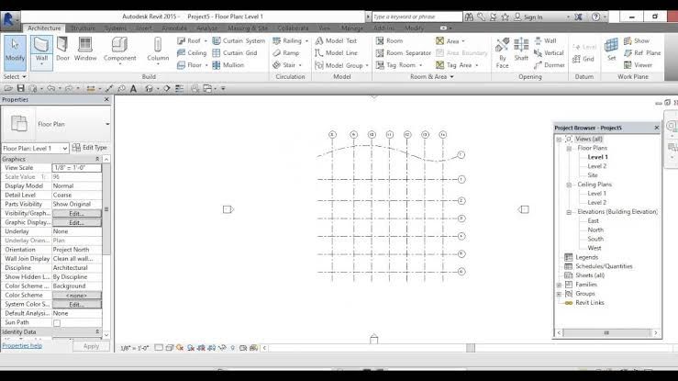Close the Properties panel
This screenshot has height=381, width=678.
[106, 99]
